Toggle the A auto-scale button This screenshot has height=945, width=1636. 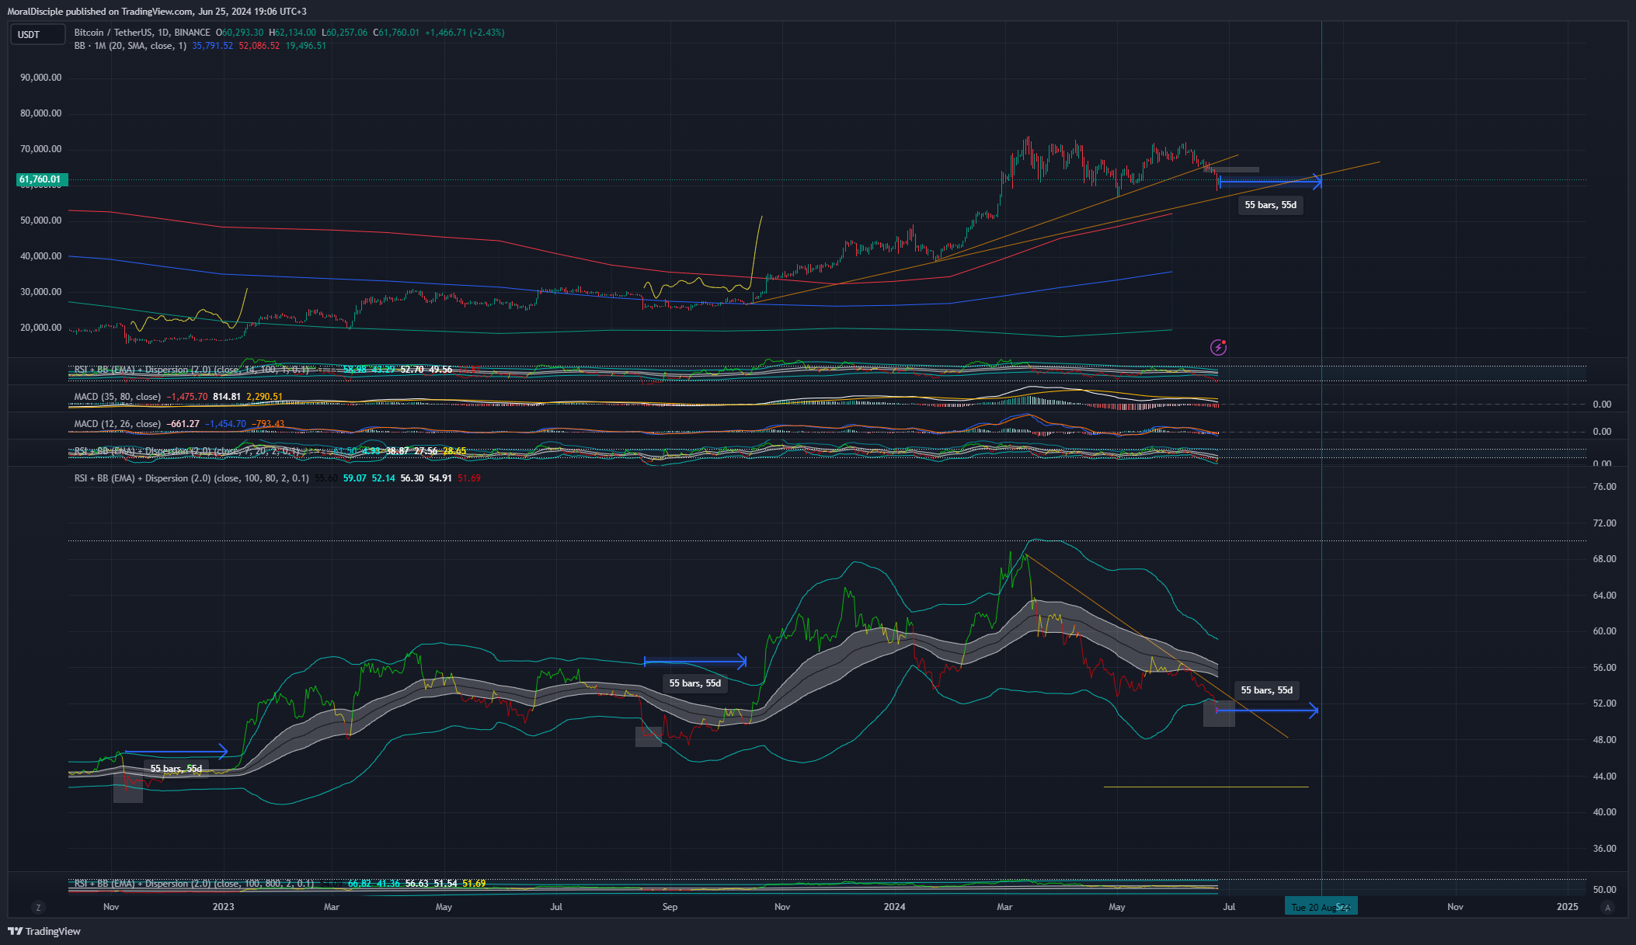pos(1607,907)
